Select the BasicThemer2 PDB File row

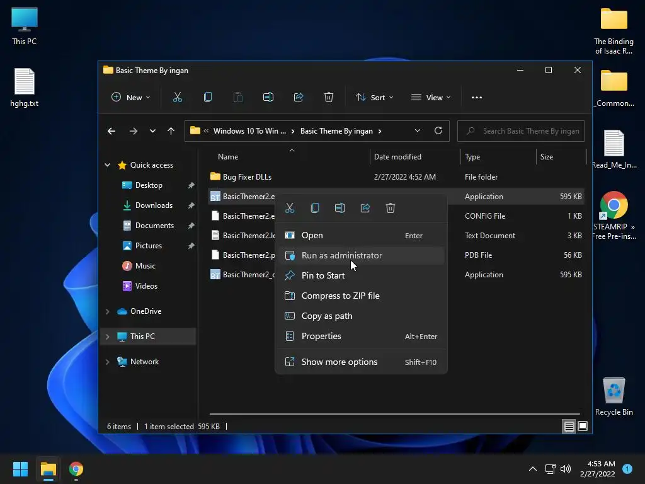[x=397, y=255]
